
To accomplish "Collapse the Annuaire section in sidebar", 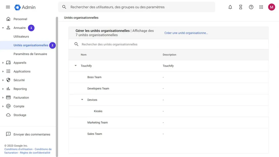I will (3, 28).
